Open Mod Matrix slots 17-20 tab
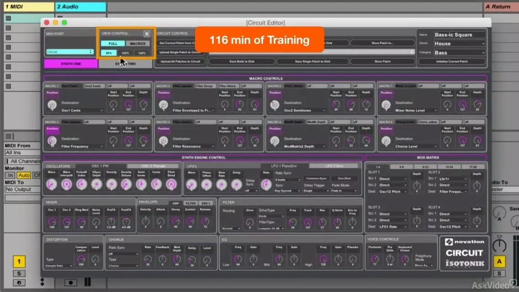This screenshot has height=292, width=519. (x=473, y=167)
